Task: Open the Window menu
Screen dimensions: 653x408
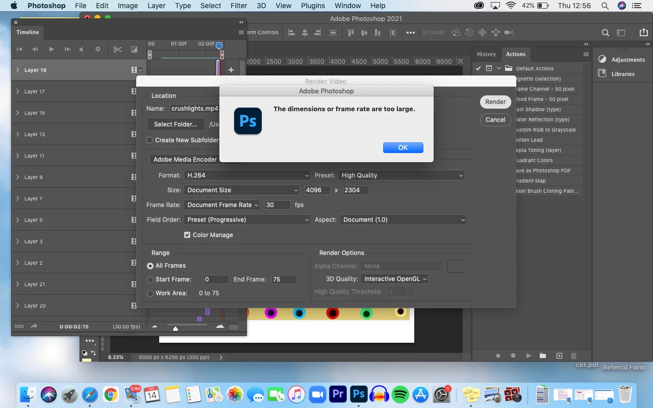Action: point(347,6)
